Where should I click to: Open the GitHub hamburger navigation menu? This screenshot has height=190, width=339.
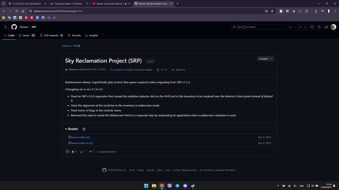pos(6,27)
